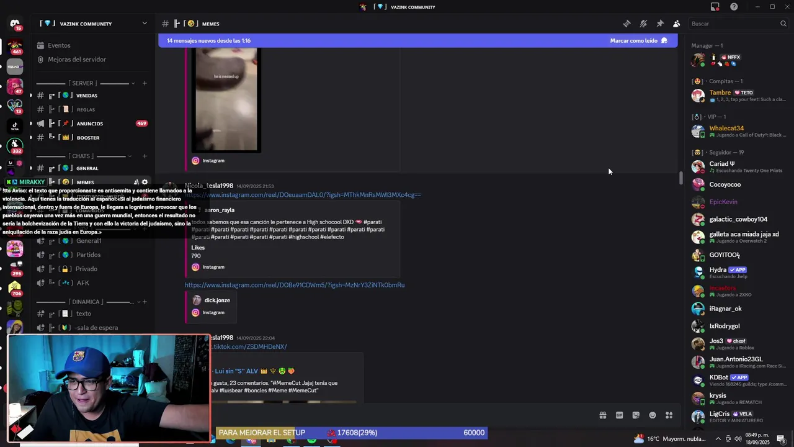Open the Threads icon in channel header
The width and height of the screenshot is (794, 447).
627,24
